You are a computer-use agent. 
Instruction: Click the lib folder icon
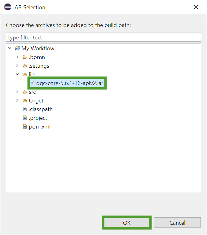[25, 75]
